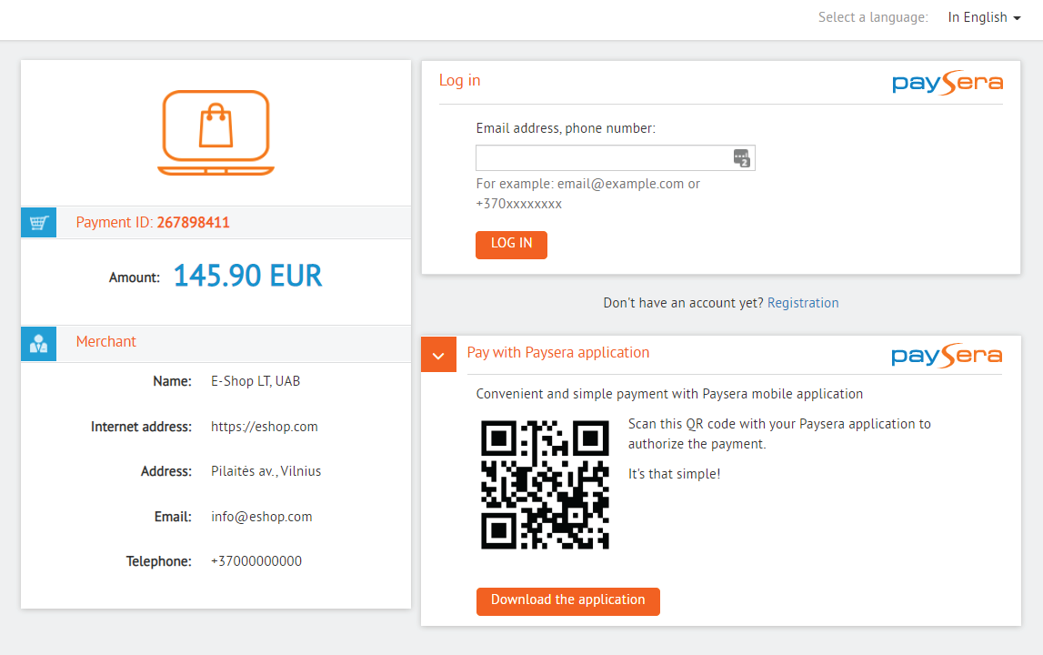Click the Payment ID number 267898411
The width and height of the screenshot is (1043, 655).
(x=193, y=223)
